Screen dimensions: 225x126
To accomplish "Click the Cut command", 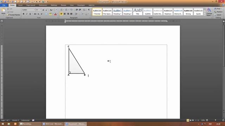I will [10, 9].
